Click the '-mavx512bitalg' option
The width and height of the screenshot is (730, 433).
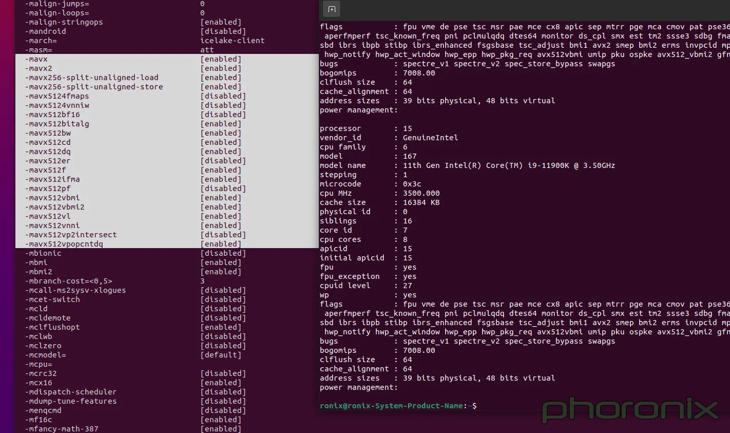pos(57,124)
